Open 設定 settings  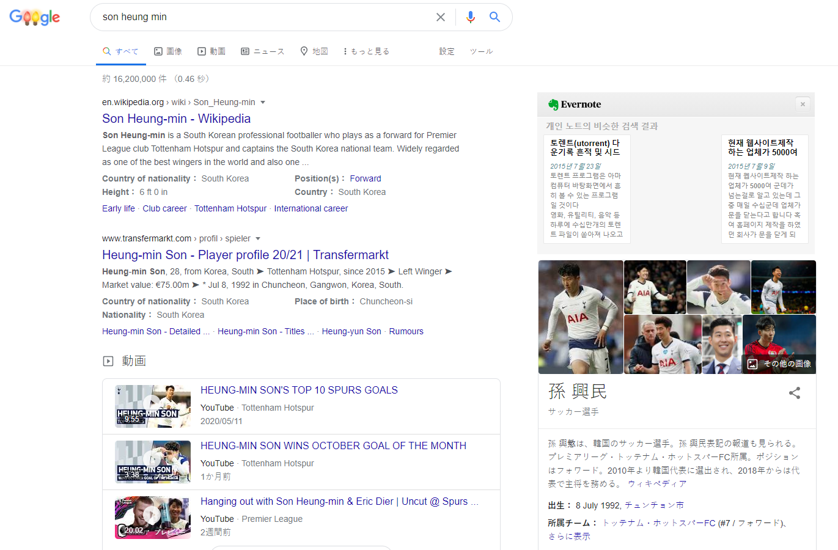tap(447, 51)
